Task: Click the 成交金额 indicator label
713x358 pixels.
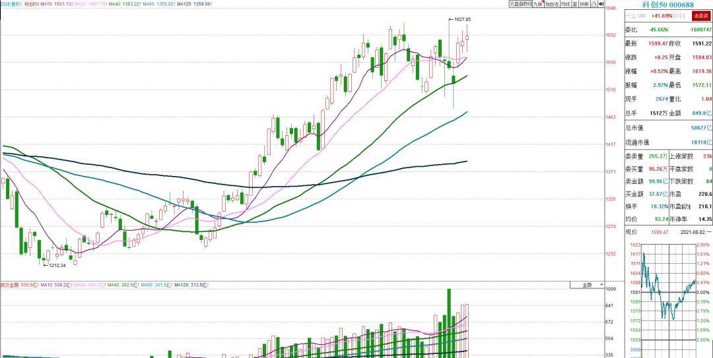Action: click(8, 285)
